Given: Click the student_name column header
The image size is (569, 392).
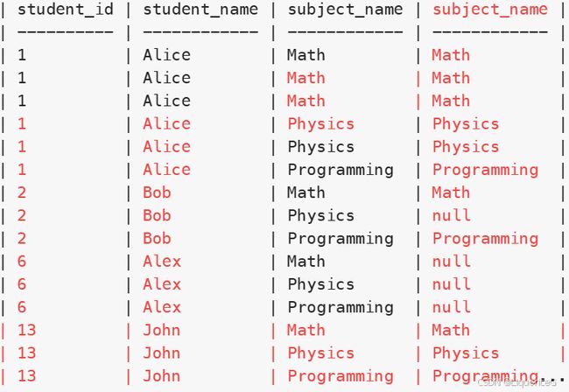Looking at the screenshot, I should [x=200, y=10].
